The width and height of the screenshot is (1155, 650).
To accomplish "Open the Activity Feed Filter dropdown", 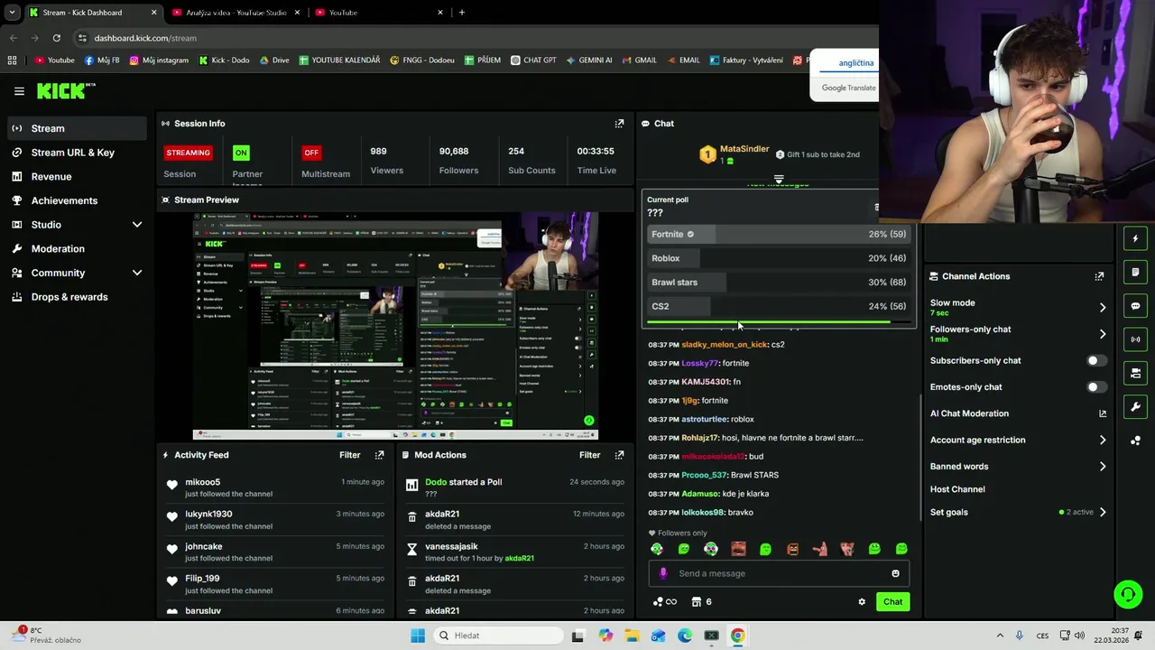I will tap(349, 455).
